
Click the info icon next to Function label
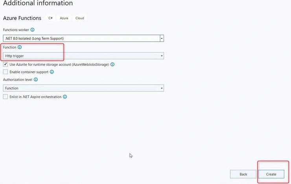pyautogui.click(x=20, y=47)
